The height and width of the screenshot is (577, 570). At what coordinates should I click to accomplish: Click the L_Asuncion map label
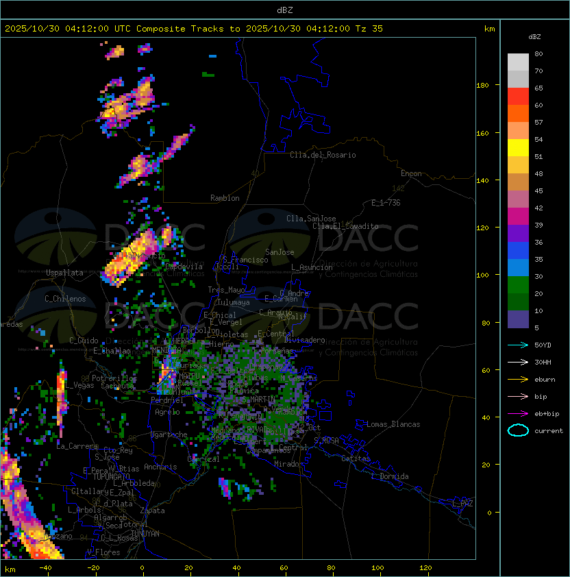(312, 267)
